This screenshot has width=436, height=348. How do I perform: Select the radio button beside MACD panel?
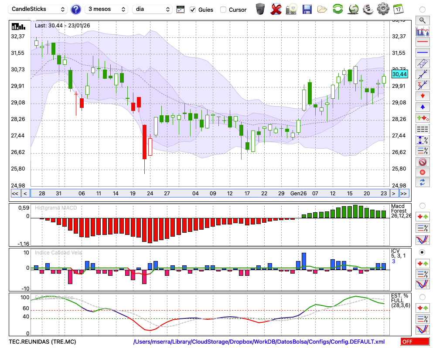(422, 205)
